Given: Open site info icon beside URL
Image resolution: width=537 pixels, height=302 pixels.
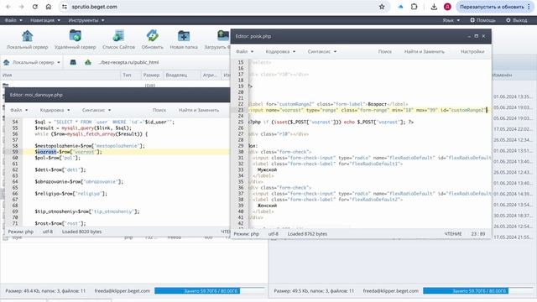Looking at the screenshot, I should pos(65,7).
